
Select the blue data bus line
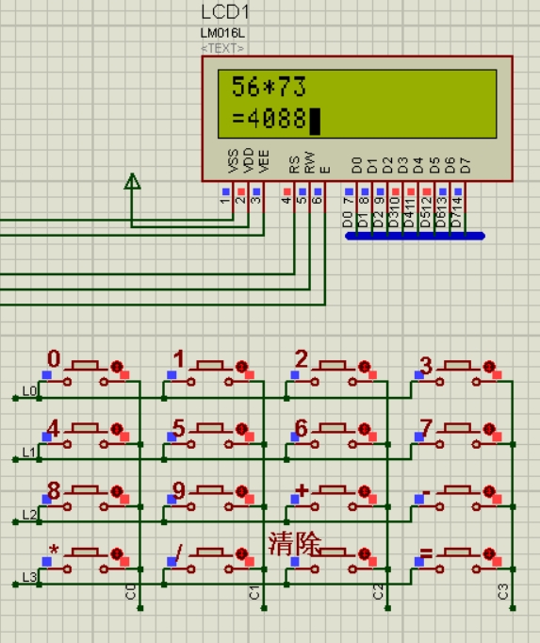pos(416,236)
